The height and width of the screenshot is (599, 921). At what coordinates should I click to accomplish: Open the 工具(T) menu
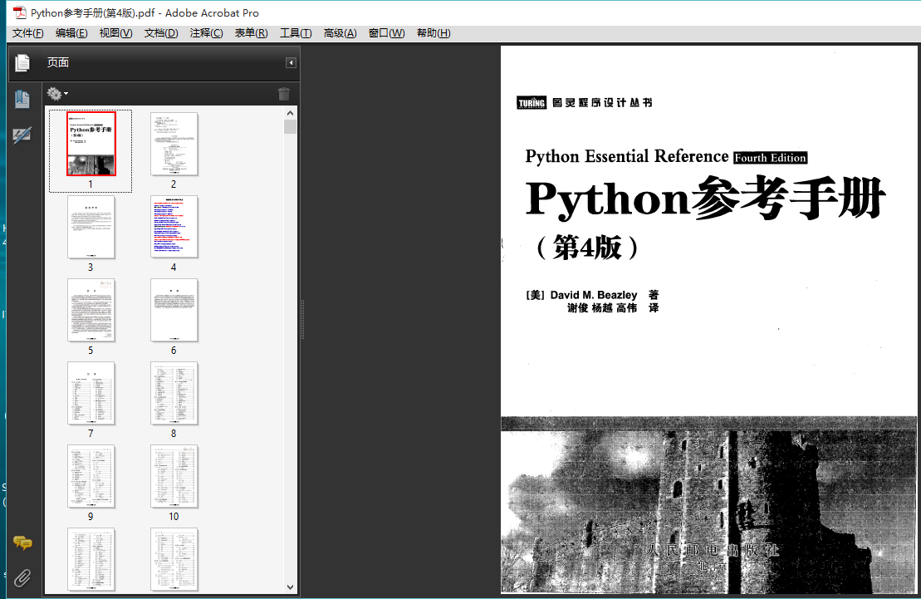pyautogui.click(x=296, y=33)
